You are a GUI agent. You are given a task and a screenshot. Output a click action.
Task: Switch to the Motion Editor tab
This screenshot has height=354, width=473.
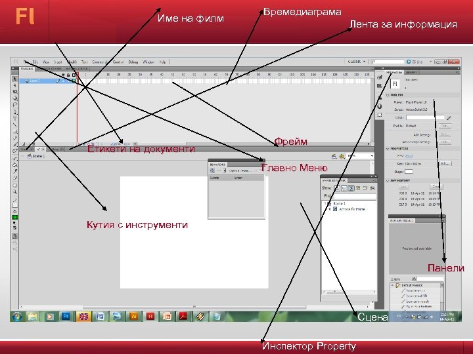[x=76, y=69]
